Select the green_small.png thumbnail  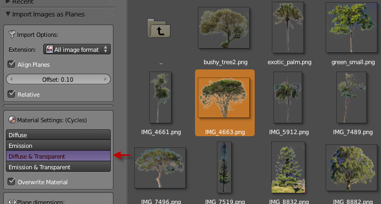pyautogui.click(x=352, y=27)
